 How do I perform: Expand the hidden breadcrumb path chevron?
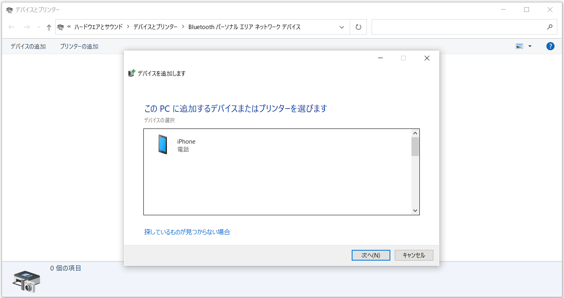[x=69, y=27]
